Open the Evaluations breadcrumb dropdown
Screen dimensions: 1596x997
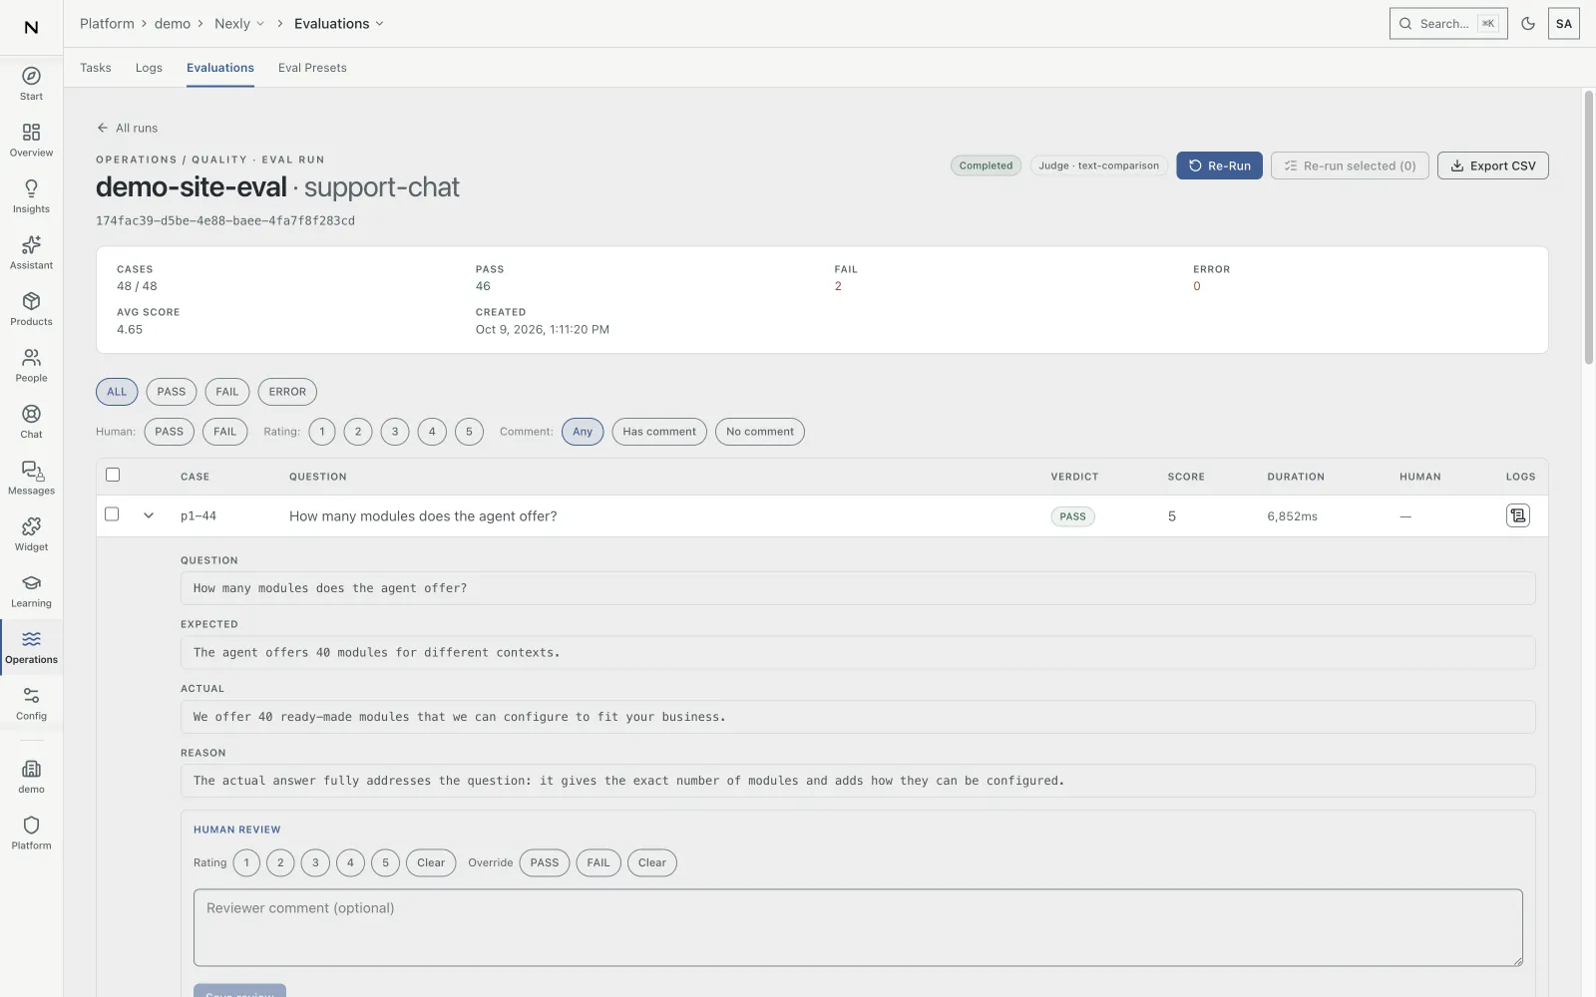pos(338,23)
